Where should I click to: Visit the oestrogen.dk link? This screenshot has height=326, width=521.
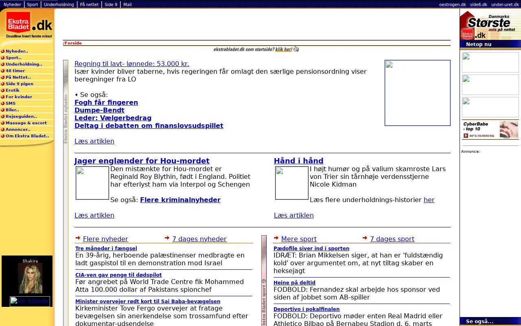[453, 4]
